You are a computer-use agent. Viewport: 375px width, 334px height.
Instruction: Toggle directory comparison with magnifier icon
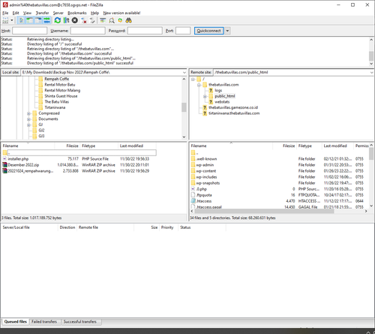[112, 20]
